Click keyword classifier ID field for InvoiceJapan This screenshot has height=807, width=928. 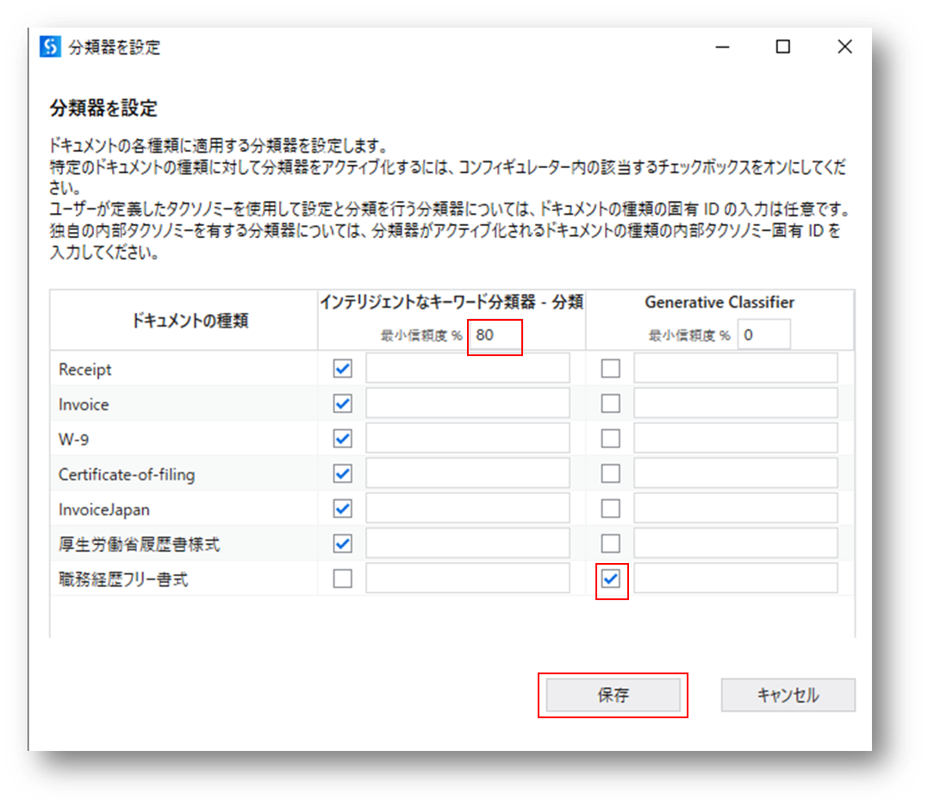[468, 508]
